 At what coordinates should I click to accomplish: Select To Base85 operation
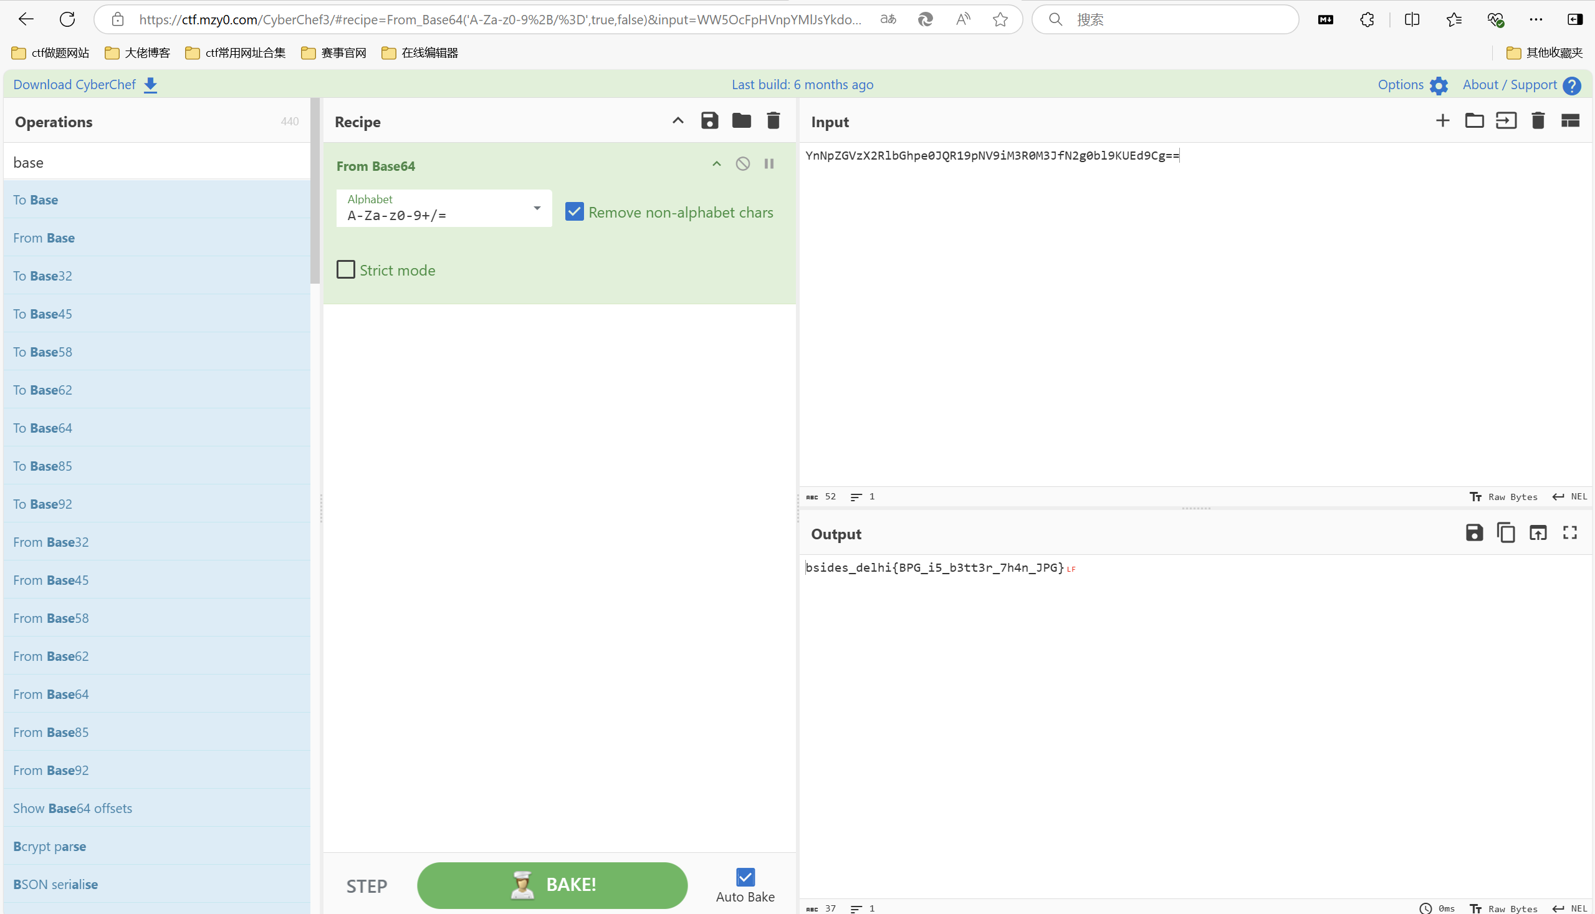click(x=157, y=466)
